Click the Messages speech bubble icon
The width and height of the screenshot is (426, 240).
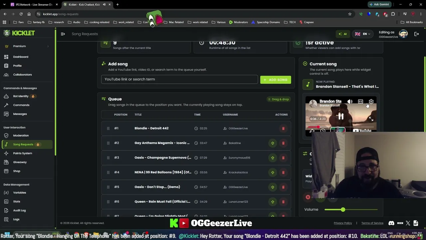pyautogui.click(x=6, y=114)
